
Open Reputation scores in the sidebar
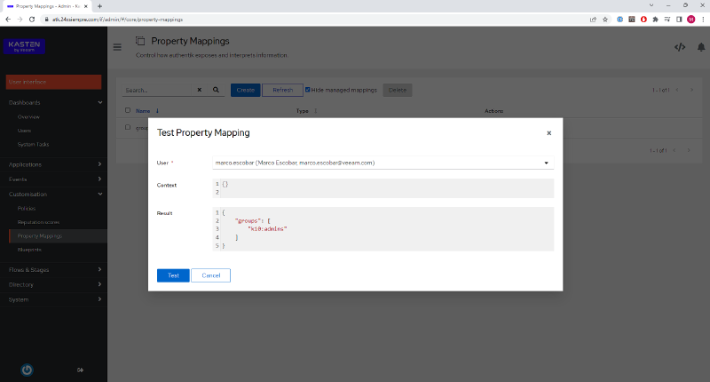38,222
